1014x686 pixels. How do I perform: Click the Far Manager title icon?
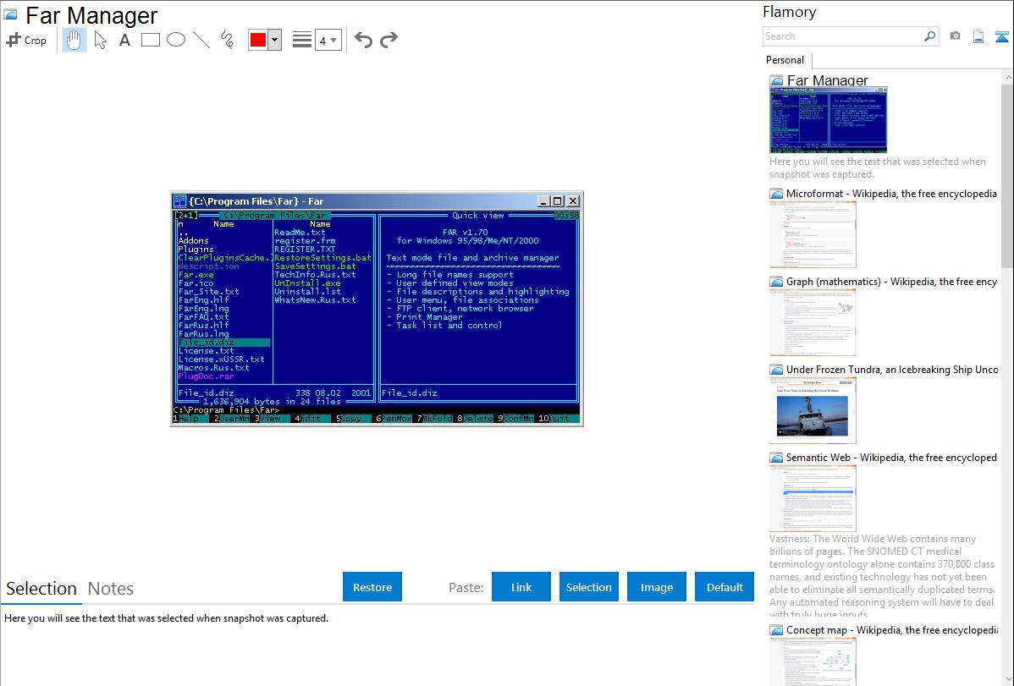pos(10,14)
